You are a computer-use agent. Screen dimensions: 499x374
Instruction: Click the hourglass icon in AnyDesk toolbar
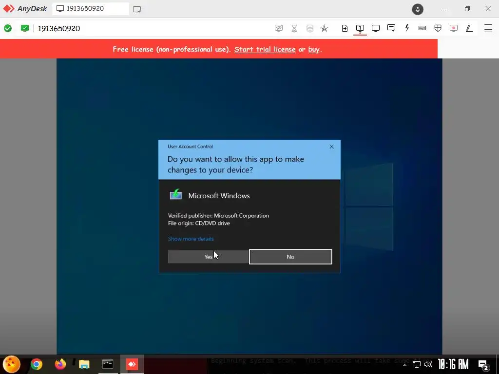[x=294, y=28]
